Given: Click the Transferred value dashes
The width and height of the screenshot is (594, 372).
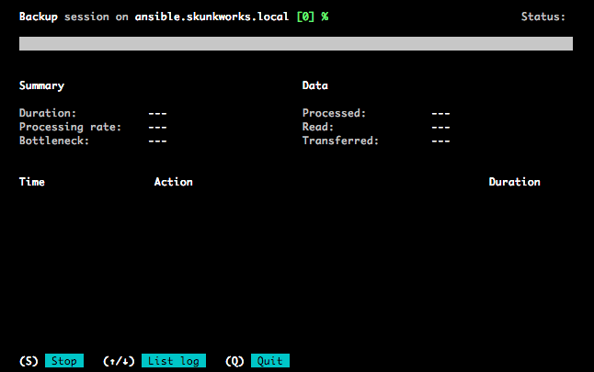Looking at the screenshot, I should click(440, 141).
